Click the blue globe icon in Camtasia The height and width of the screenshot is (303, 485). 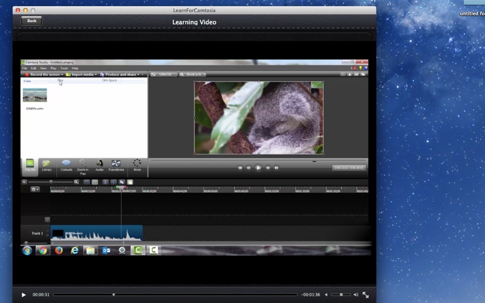click(366, 68)
